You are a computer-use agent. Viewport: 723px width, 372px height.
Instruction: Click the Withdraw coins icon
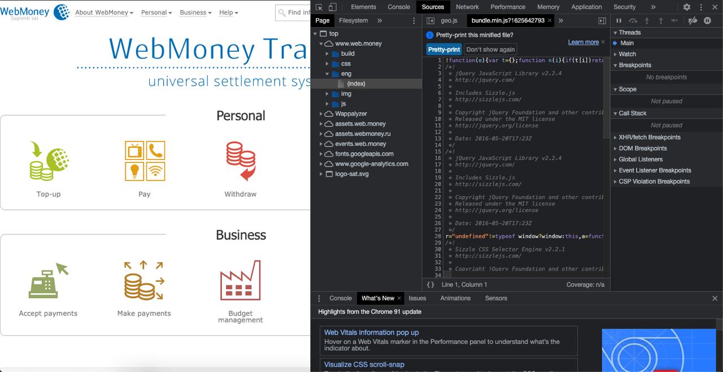coord(241,161)
